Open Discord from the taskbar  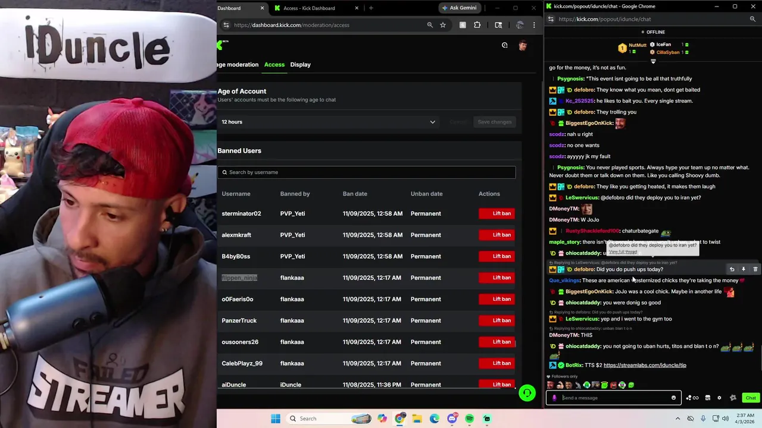point(452,418)
